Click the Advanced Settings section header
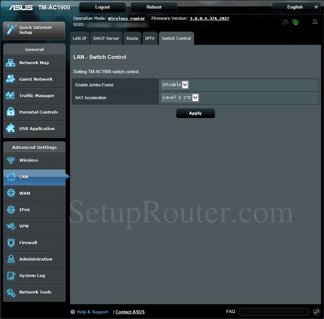 [34, 147]
